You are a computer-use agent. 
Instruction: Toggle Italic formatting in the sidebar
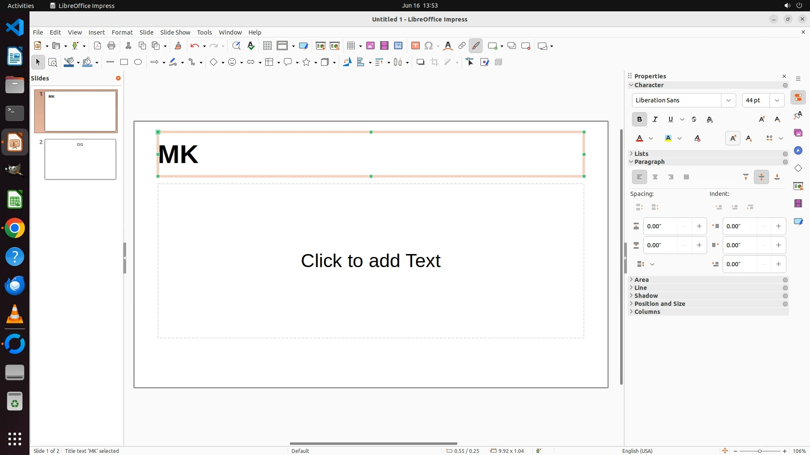[655, 119]
